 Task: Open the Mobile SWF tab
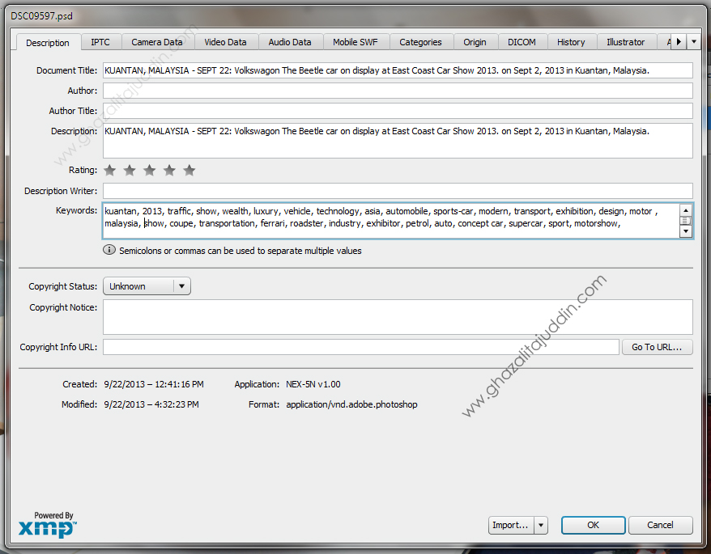pos(355,42)
